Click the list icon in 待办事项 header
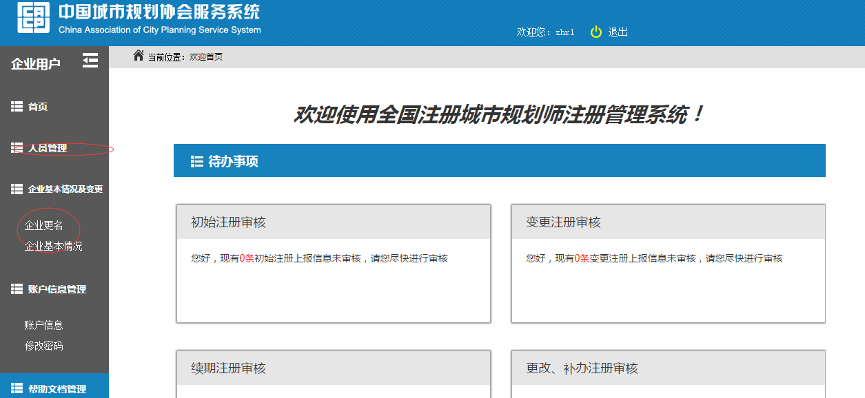The height and width of the screenshot is (398, 865). (196, 162)
